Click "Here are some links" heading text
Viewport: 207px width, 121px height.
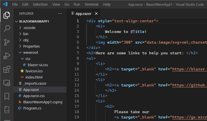coord(118,53)
